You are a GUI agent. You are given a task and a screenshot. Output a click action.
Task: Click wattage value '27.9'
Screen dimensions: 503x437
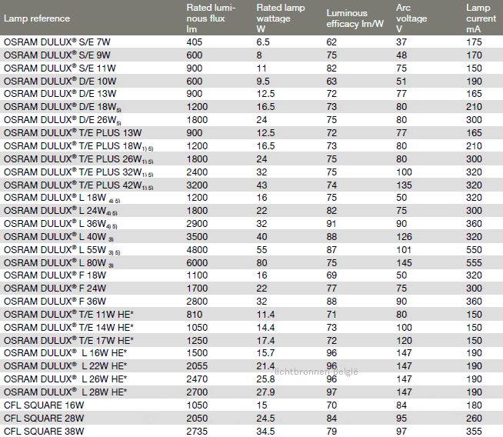tap(265, 392)
